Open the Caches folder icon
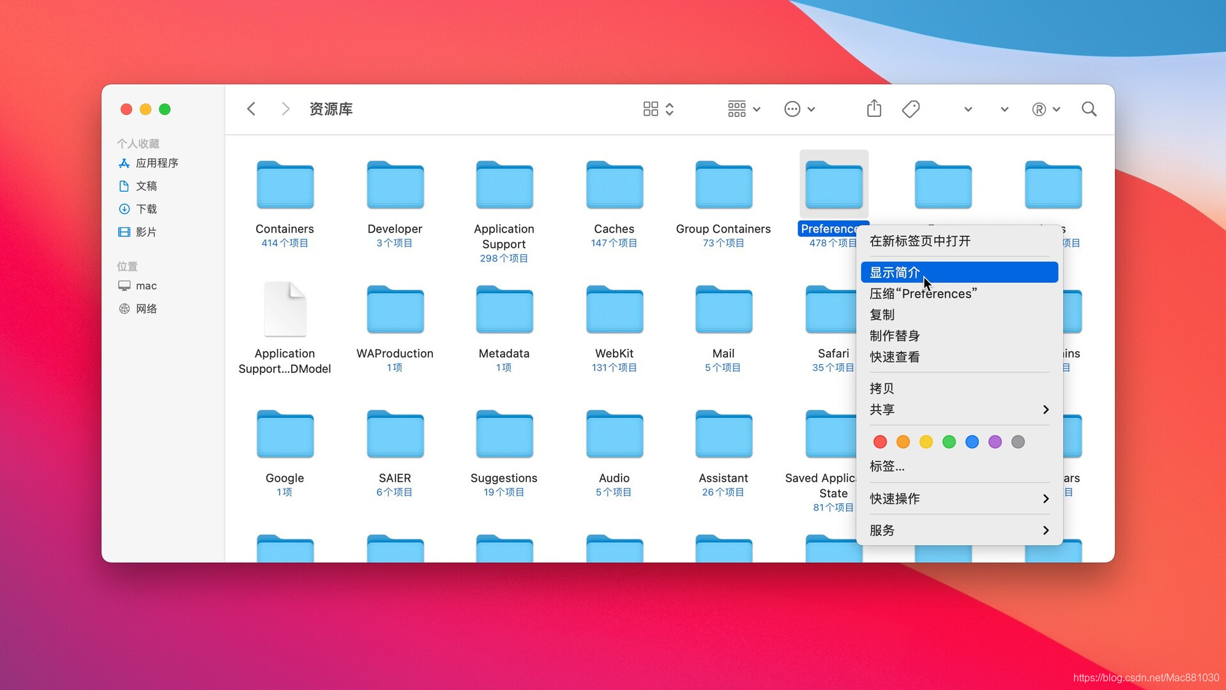This screenshot has width=1226, height=690. (614, 185)
